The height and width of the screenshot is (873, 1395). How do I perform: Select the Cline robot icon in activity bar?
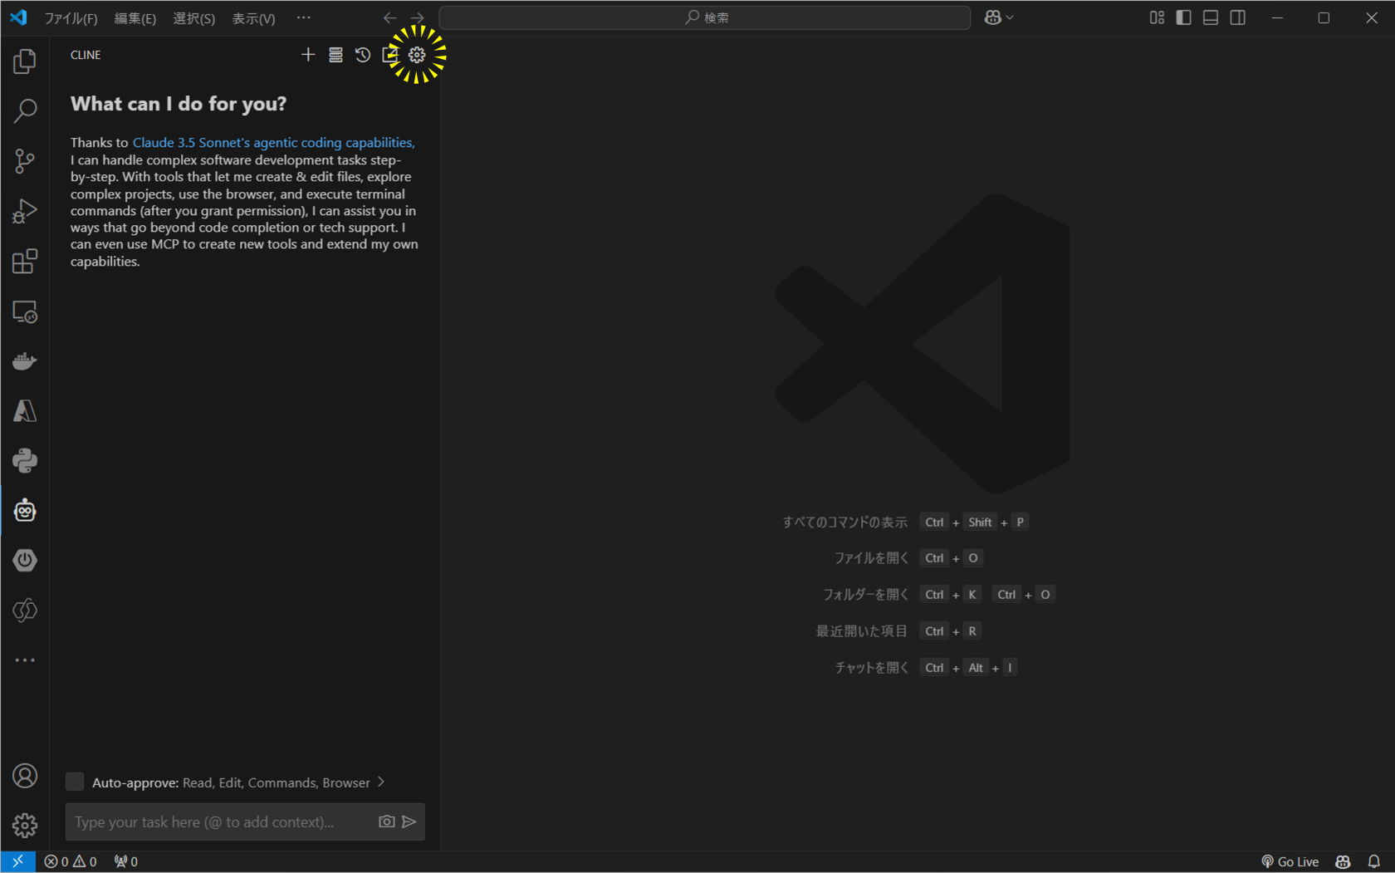point(25,511)
